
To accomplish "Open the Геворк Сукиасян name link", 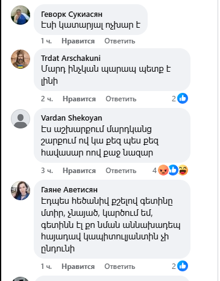I will pyautogui.click(x=72, y=14).
